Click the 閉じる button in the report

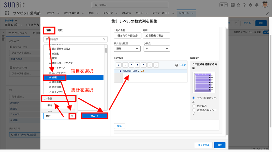247,23
